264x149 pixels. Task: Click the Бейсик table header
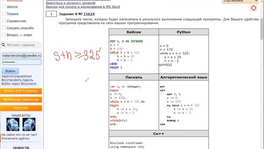134,32
